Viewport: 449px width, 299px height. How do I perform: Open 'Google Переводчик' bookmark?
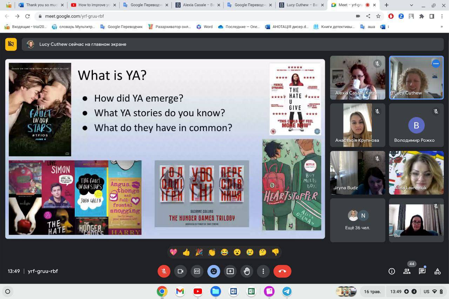(121, 27)
